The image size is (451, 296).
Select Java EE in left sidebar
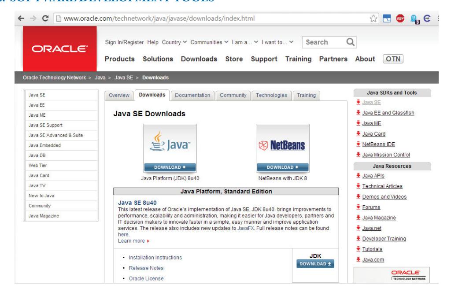tap(61, 105)
